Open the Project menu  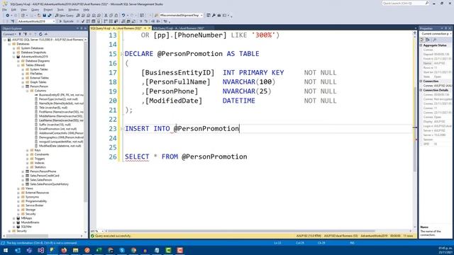pyautogui.click(x=48, y=9)
